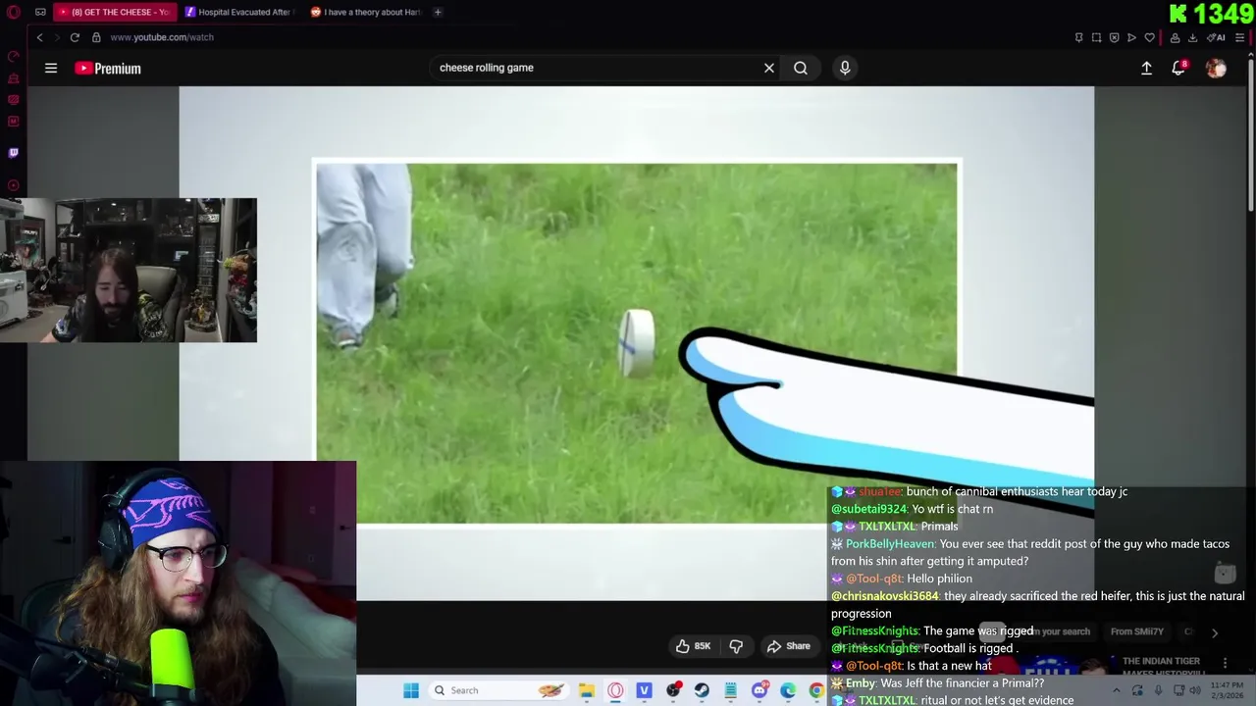Open browser downloads icon

click(1192, 37)
